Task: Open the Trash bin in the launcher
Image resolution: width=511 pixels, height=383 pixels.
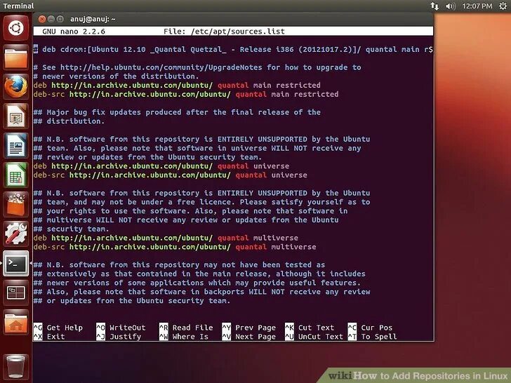Action: pyautogui.click(x=15, y=367)
